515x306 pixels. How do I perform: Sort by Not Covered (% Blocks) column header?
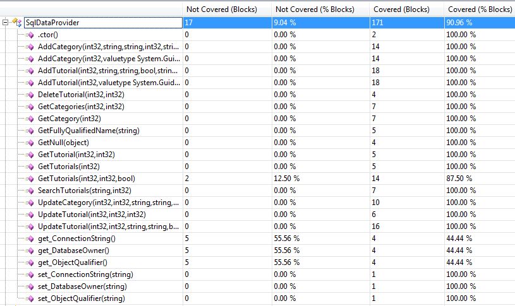pos(320,9)
